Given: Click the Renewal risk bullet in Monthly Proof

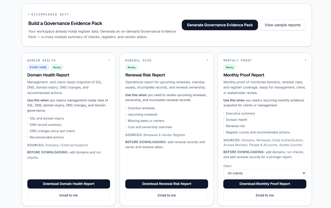Looking at the screenshot, I should pyautogui.click(x=235, y=126).
